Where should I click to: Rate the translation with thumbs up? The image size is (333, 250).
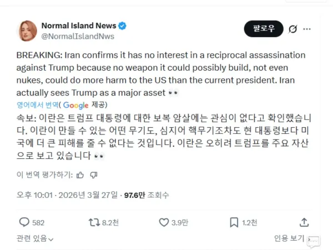point(80,175)
